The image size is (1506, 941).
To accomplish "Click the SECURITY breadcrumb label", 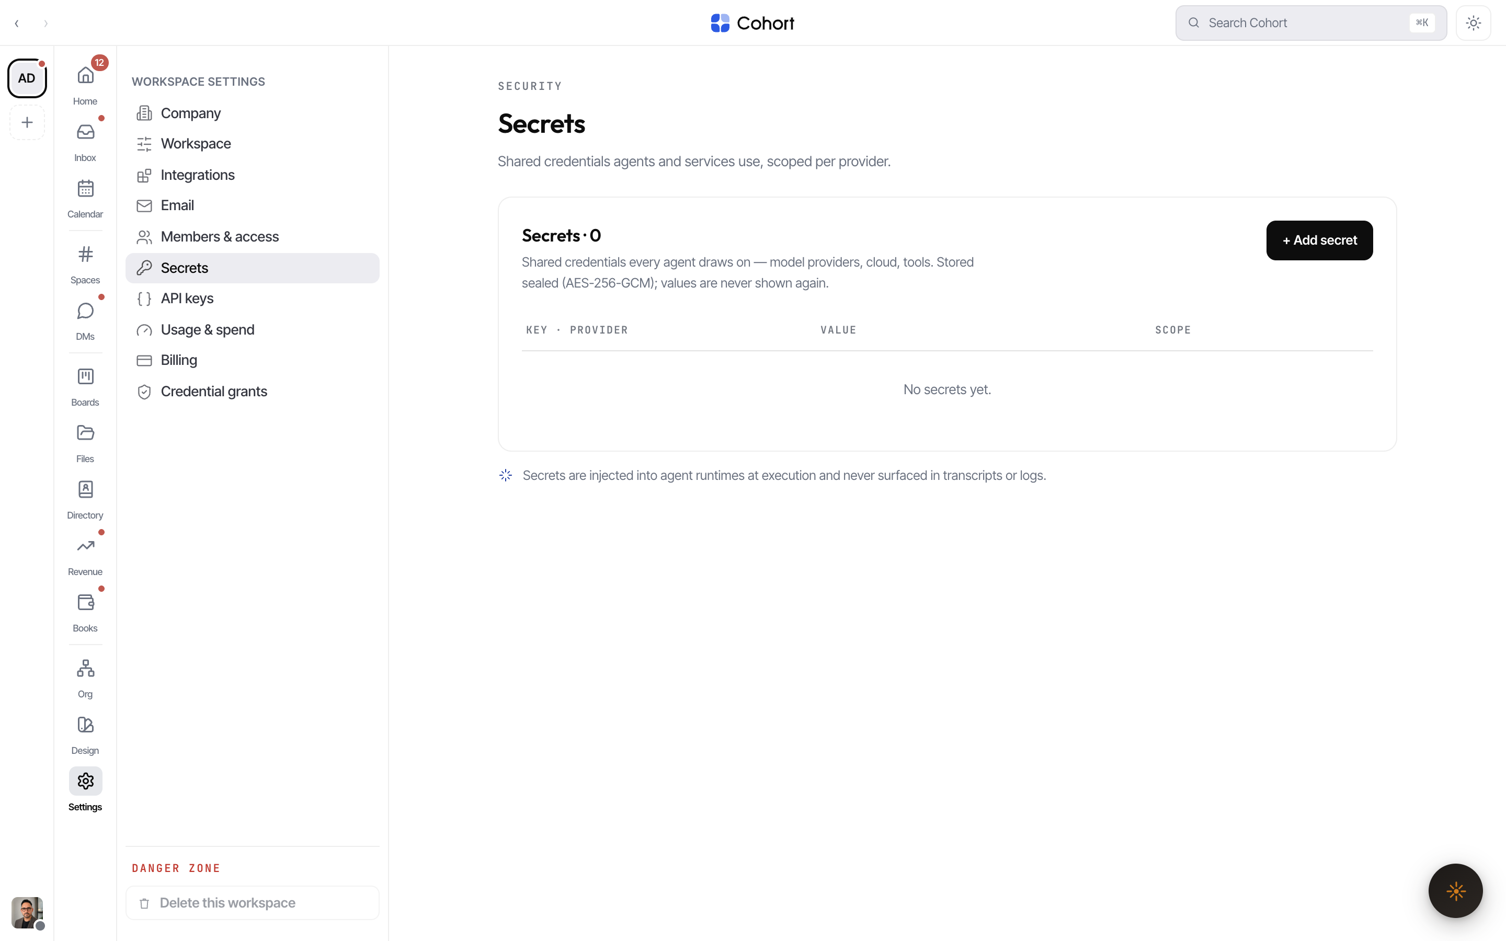I will pos(530,86).
